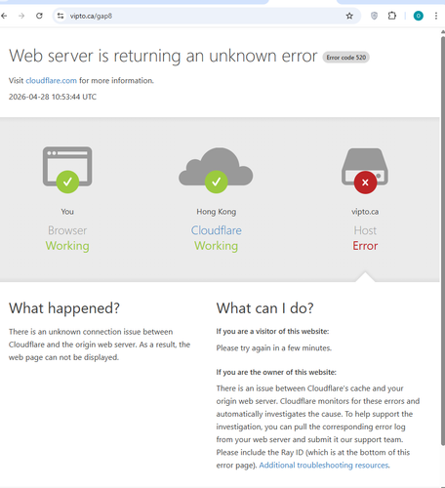Click the 'What can I do?' heading
Image resolution: width=445 pixels, height=488 pixels.
(x=265, y=308)
